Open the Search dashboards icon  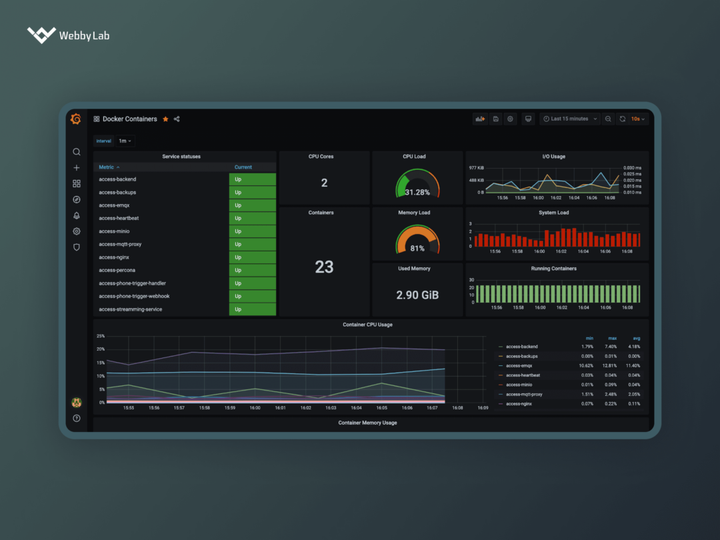click(x=77, y=151)
